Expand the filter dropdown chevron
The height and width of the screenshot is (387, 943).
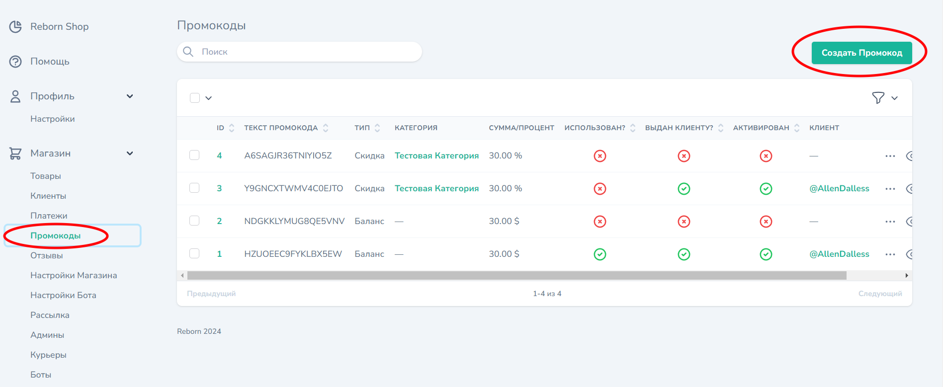tap(894, 98)
